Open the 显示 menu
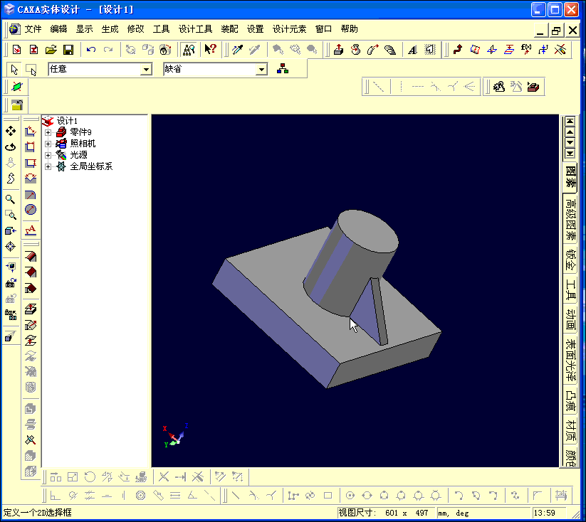The height and width of the screenshot is (522, 586). pos(85,28)
